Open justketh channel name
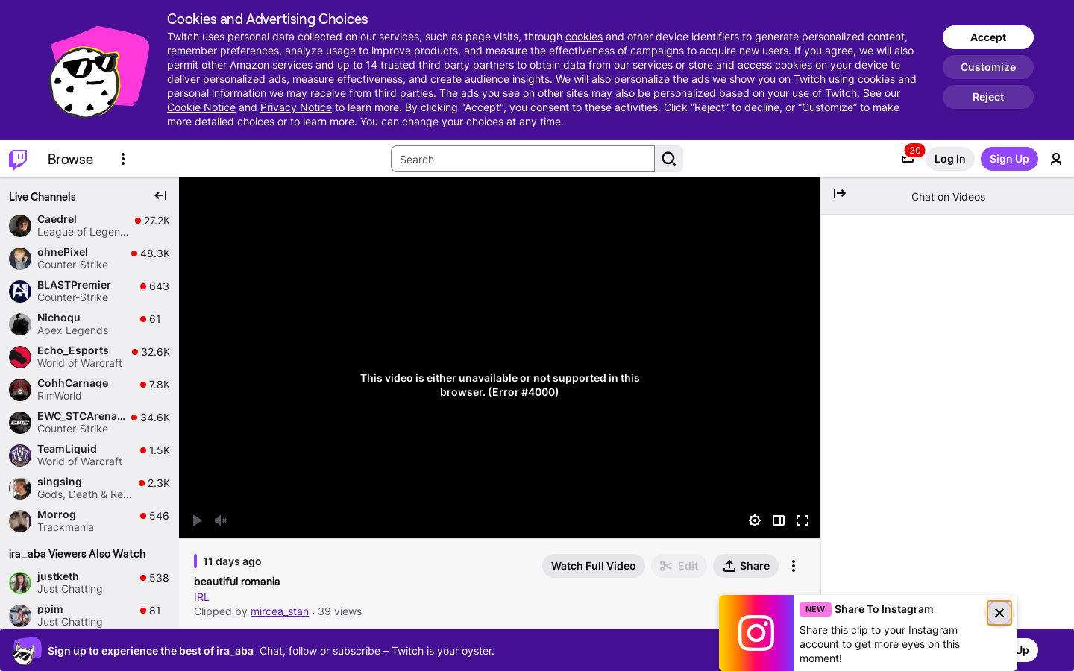 (x=58, y=576)
